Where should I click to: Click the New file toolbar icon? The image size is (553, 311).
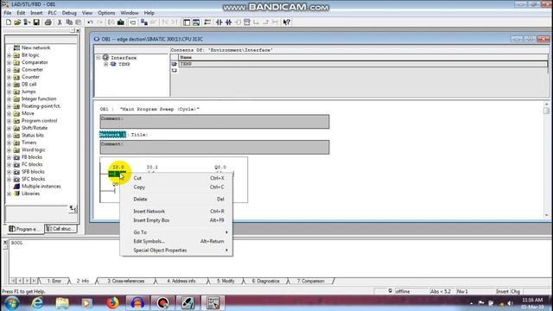point(9,22)
